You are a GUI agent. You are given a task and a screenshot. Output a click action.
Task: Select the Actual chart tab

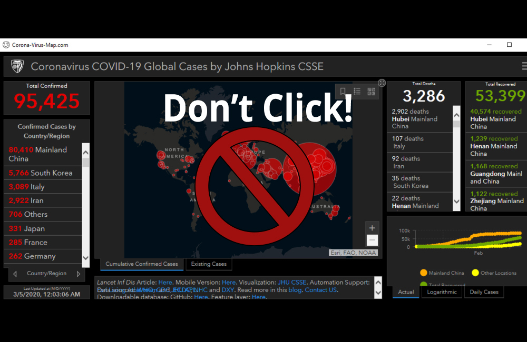click(x=406, y=292)
